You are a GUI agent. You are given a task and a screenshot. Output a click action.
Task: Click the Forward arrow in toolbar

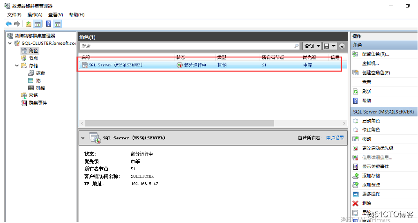pyautogui.click(x=17, y=24)
